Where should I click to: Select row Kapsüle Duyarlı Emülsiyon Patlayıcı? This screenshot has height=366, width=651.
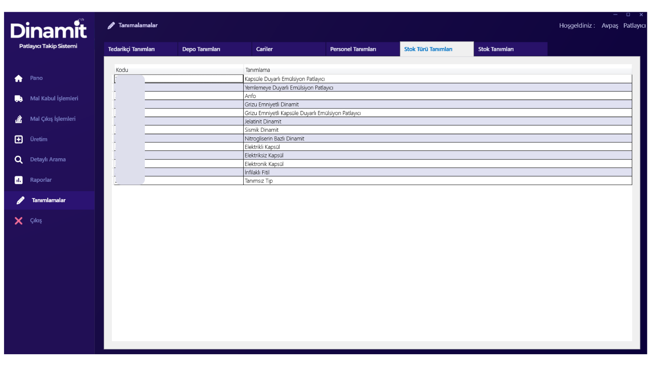373,79
